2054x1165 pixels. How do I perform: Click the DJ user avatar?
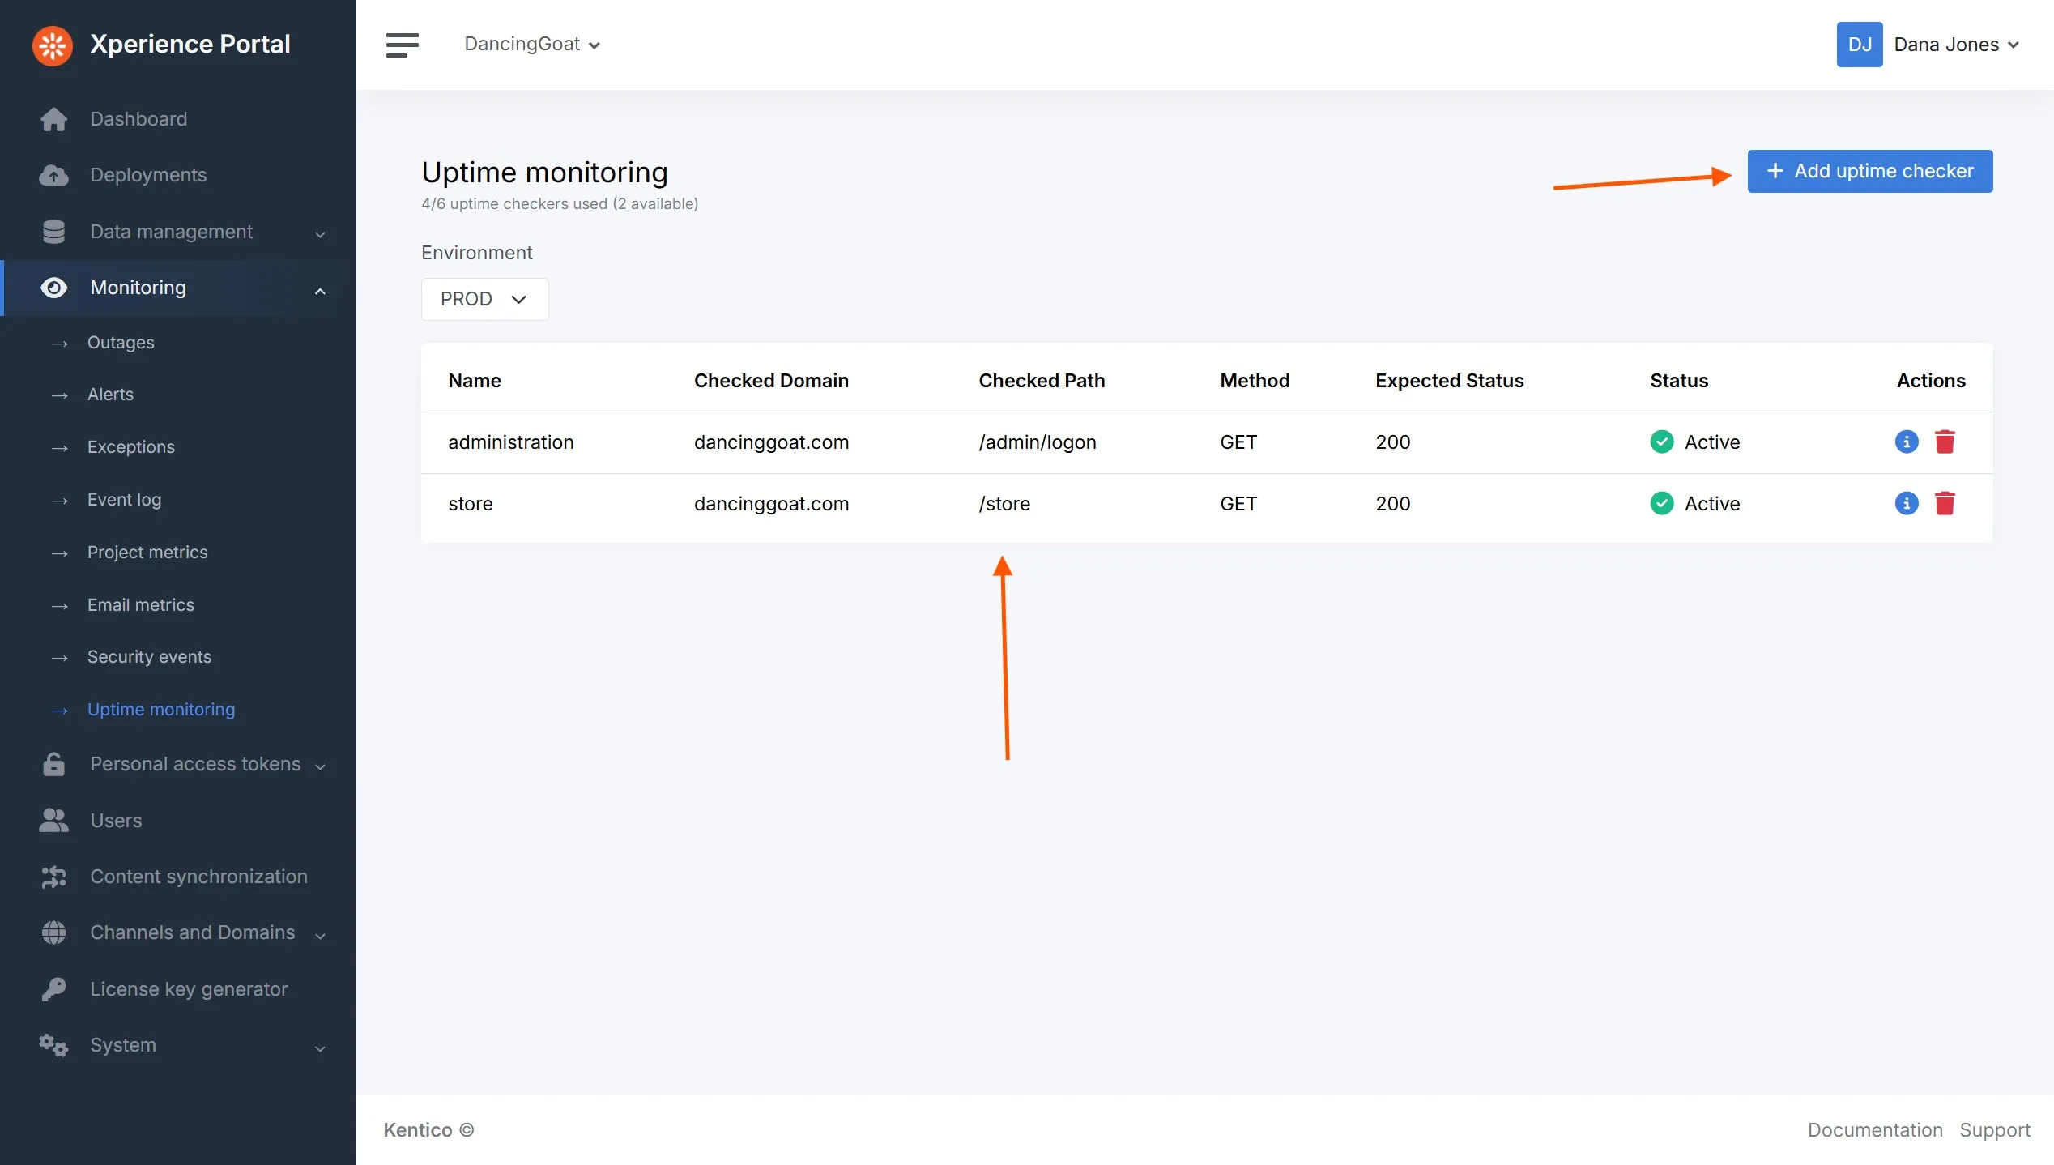pos(1859,45)
